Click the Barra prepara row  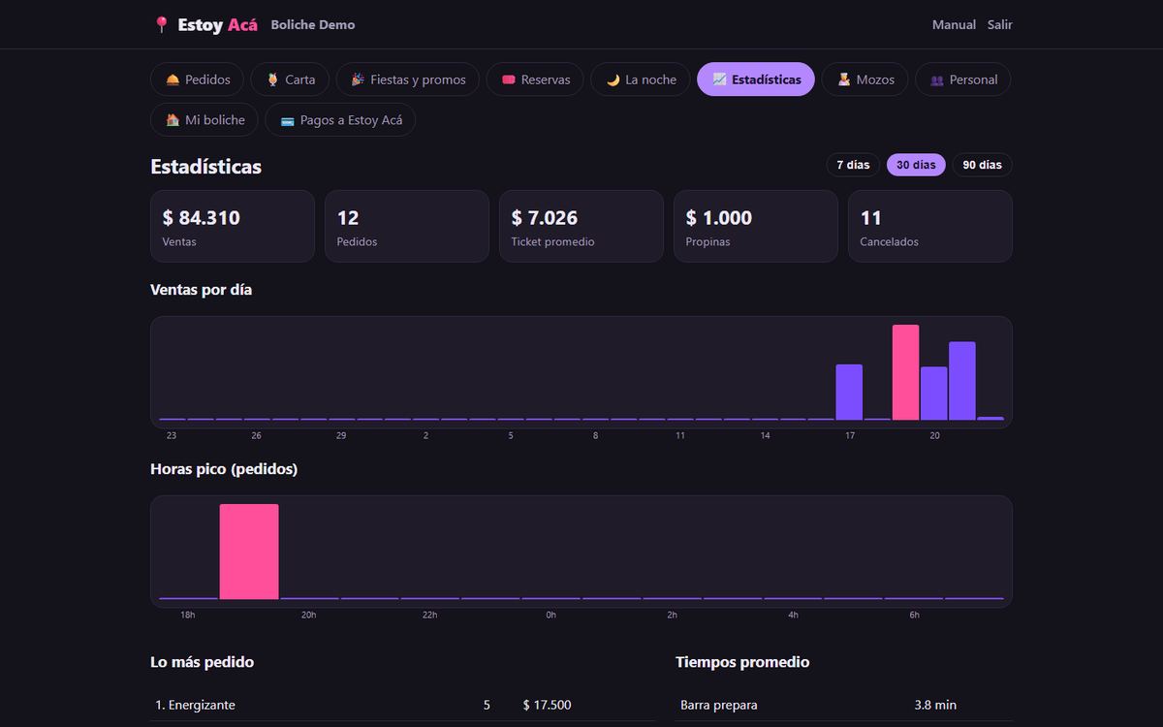click(844, 705)
